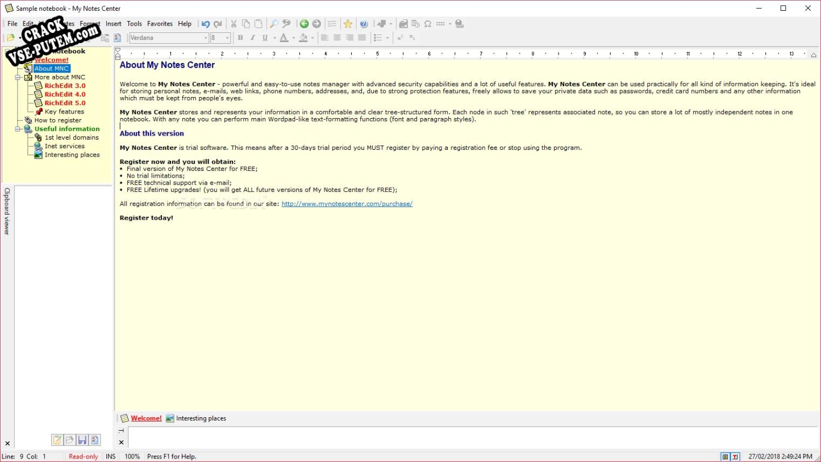Viewport: 821px width, 462px height.
Task: Go back with the green arrow icon
Action: (304, 24)
